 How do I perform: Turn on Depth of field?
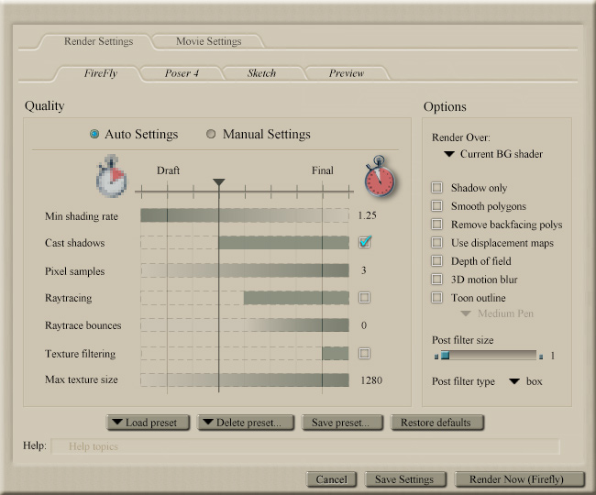(437, 261)
